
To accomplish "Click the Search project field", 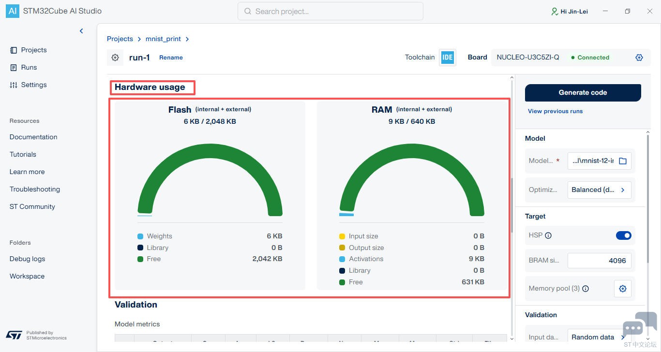I will click(330, 11).
